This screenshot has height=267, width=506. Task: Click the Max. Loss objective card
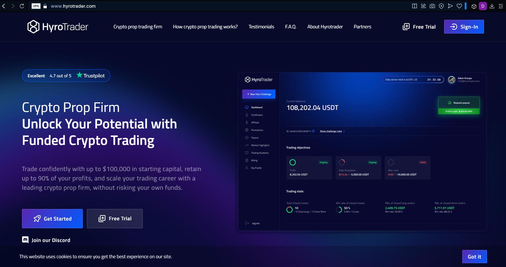click(408, 168)
